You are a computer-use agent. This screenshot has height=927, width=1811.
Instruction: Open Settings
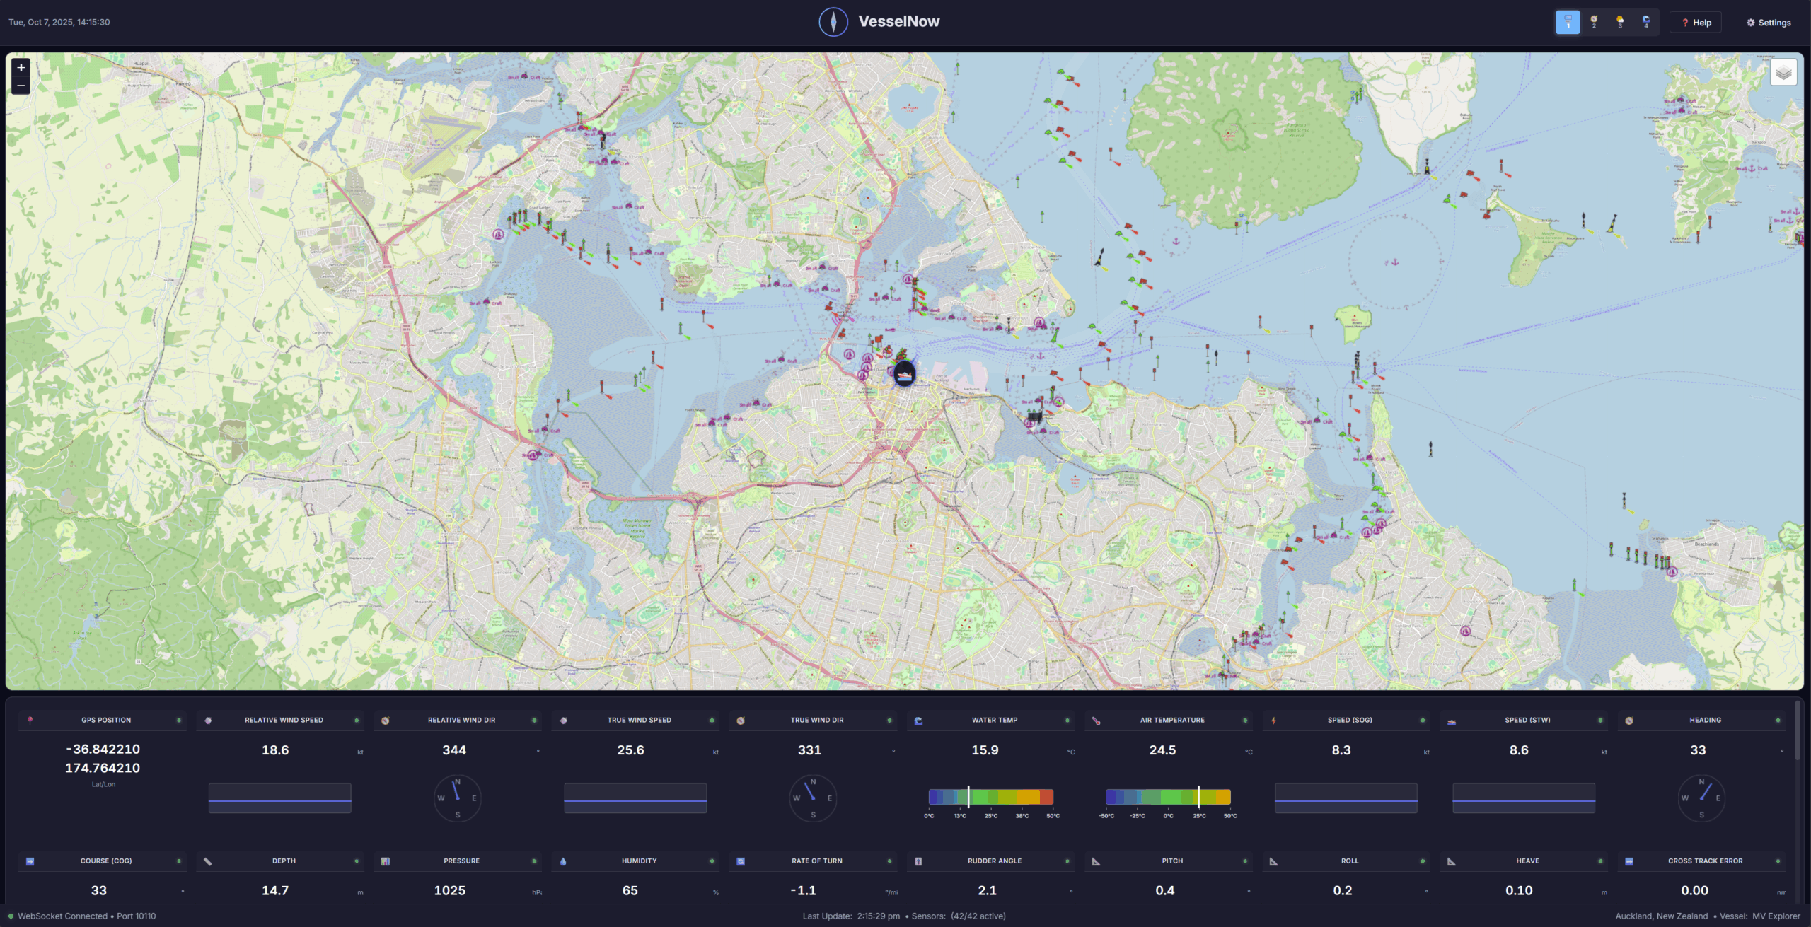(x=1768, y=22)
